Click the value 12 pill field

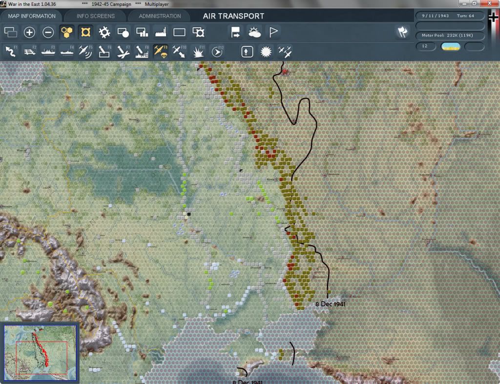(x=426, y=46)
